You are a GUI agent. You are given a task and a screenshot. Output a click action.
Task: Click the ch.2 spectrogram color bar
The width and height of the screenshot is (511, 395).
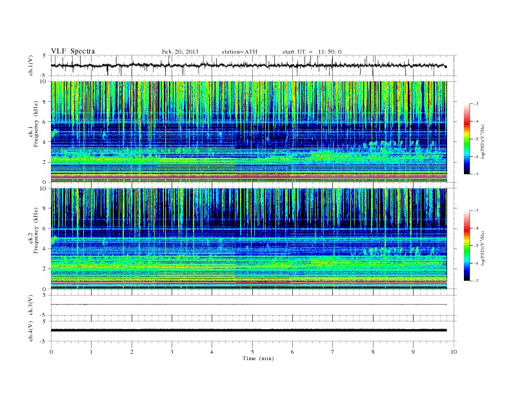coord(466,246)
